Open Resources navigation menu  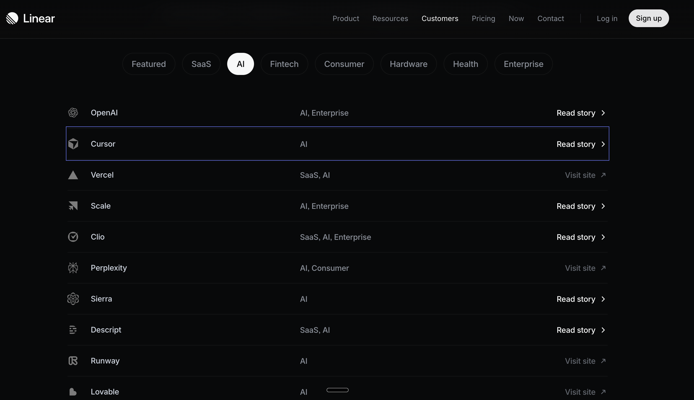[390, 19]
